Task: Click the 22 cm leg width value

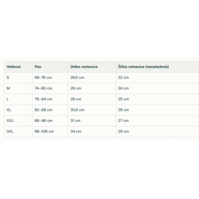Action: click(123, 78)
